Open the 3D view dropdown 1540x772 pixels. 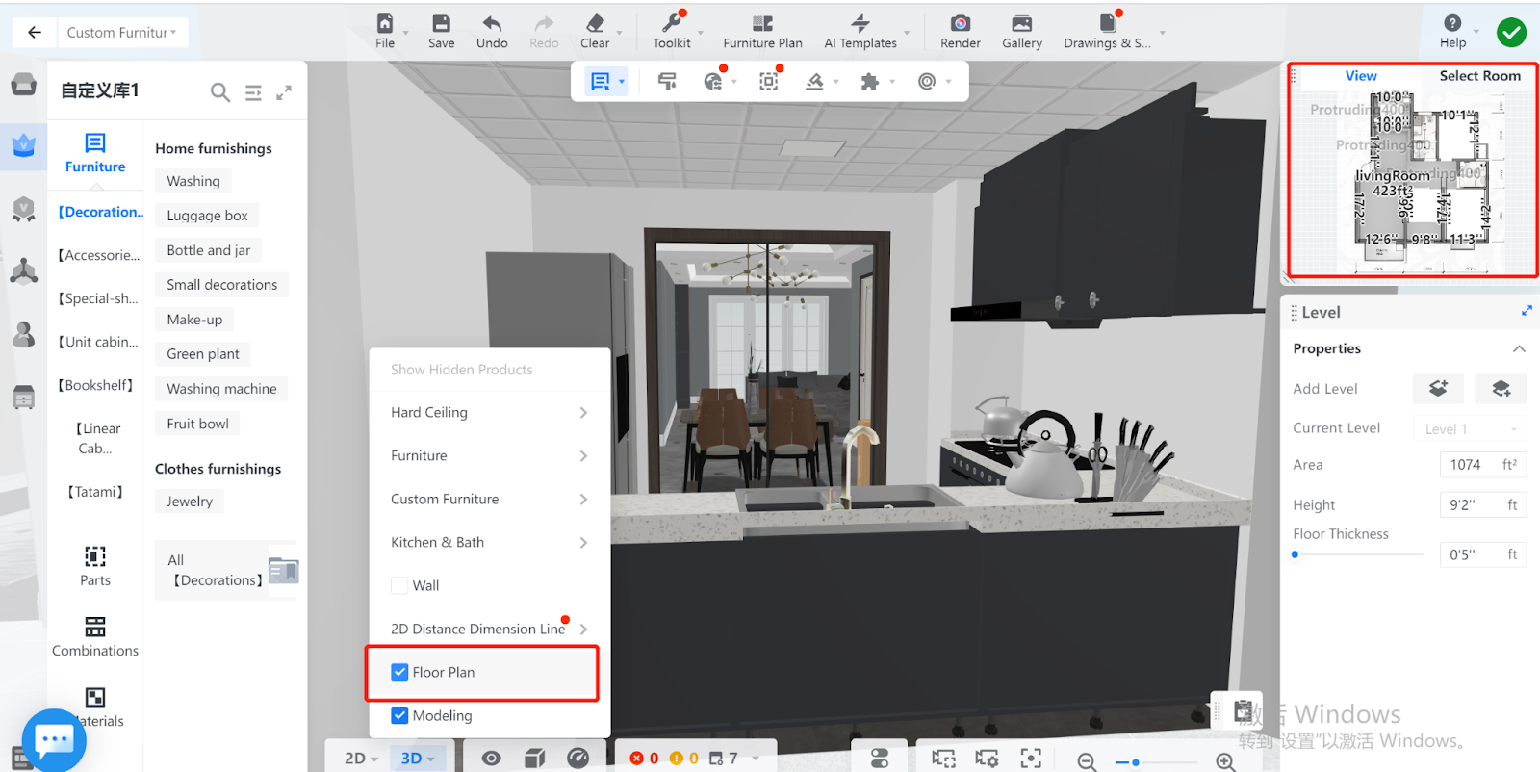pos(418,759)
